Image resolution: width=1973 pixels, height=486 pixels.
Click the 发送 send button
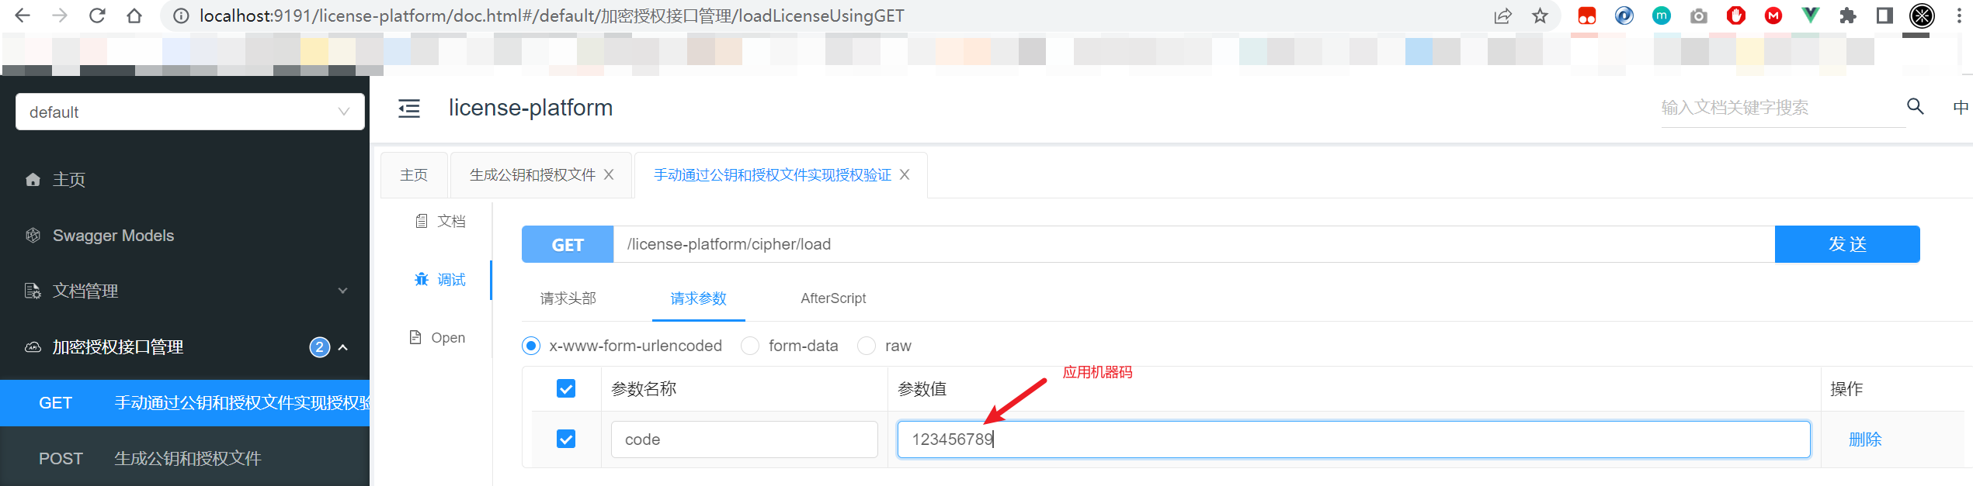(x=1847, y=244)
